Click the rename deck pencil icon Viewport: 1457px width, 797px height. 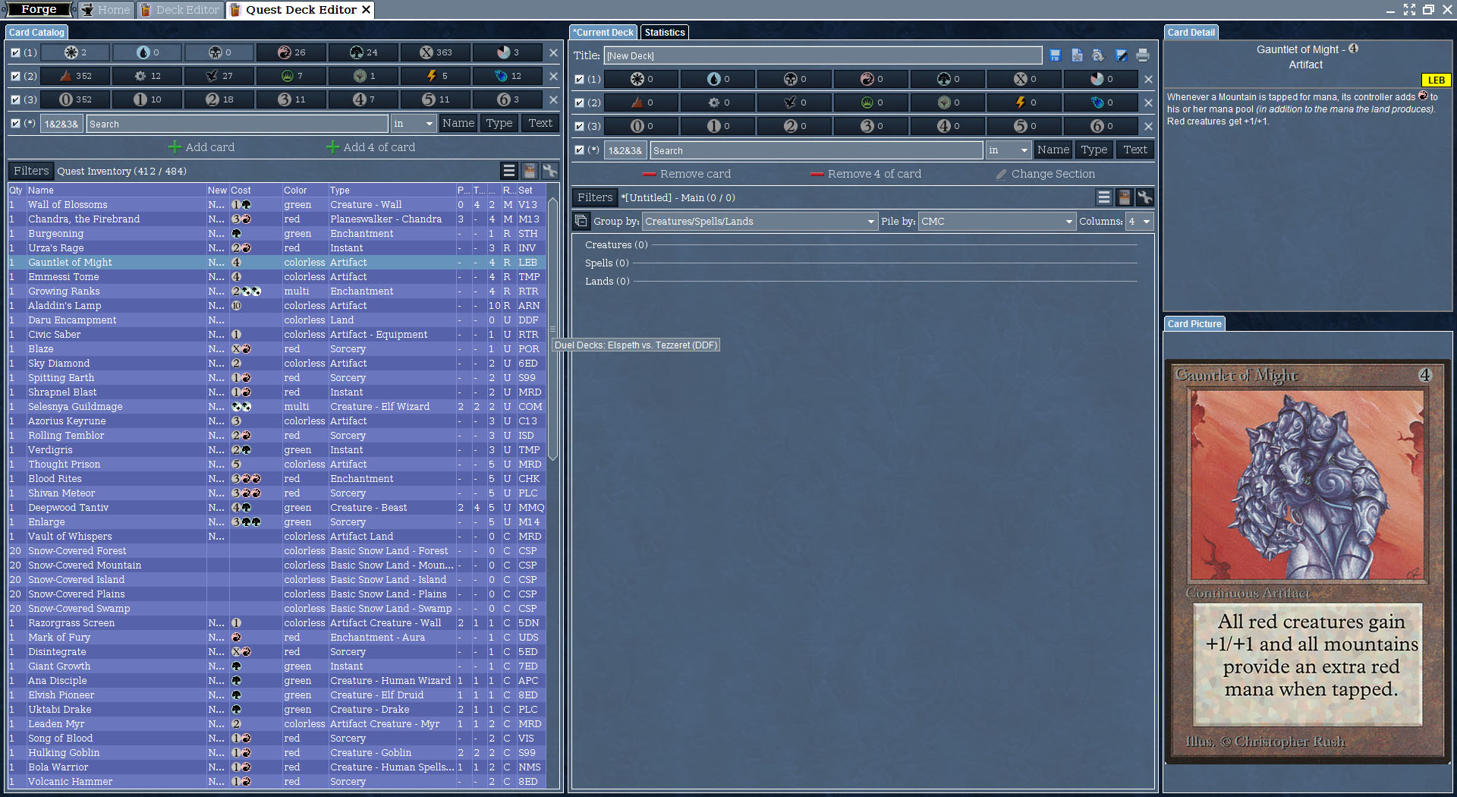click(x=1121, y=55)
